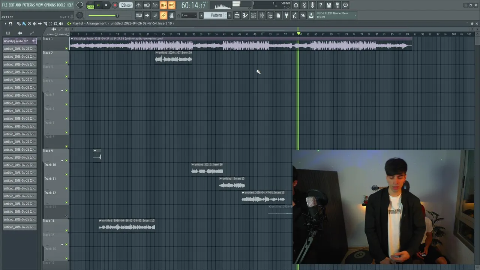Screen dimensions: 480x270
Task: Save project with the floppy disk icon
Action: click(329, 5)
